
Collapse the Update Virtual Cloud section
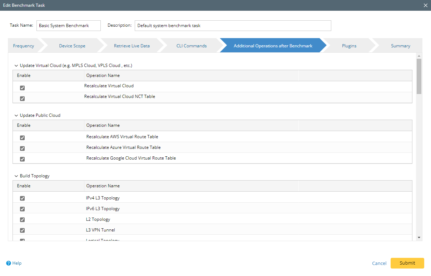coord(16,66)
